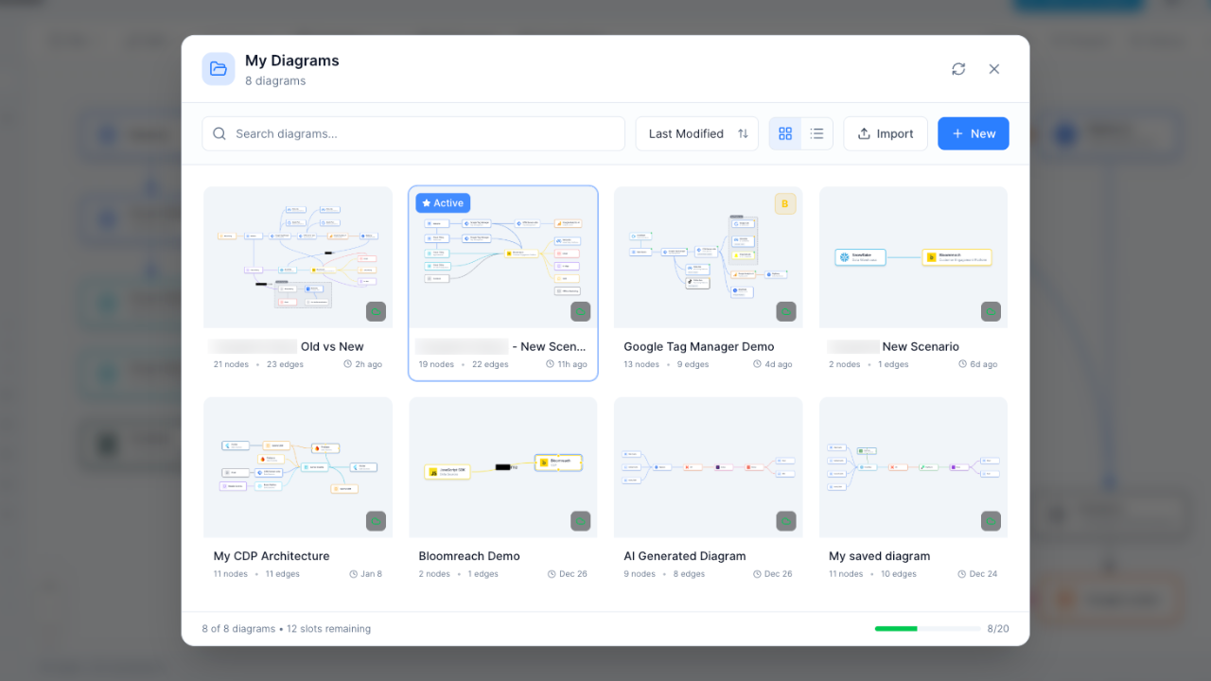Click the magnifying glass in the search bar
Screen dimensions: 1211x681
(219, 133)
